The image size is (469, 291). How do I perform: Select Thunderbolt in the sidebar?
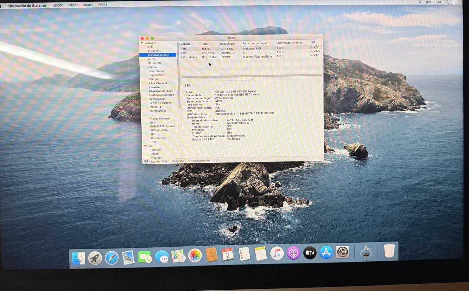[x=158, y=138]
